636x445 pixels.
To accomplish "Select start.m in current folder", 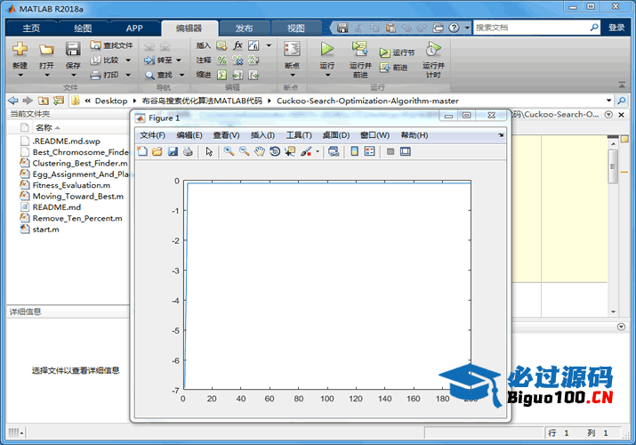I will point(46,230).
